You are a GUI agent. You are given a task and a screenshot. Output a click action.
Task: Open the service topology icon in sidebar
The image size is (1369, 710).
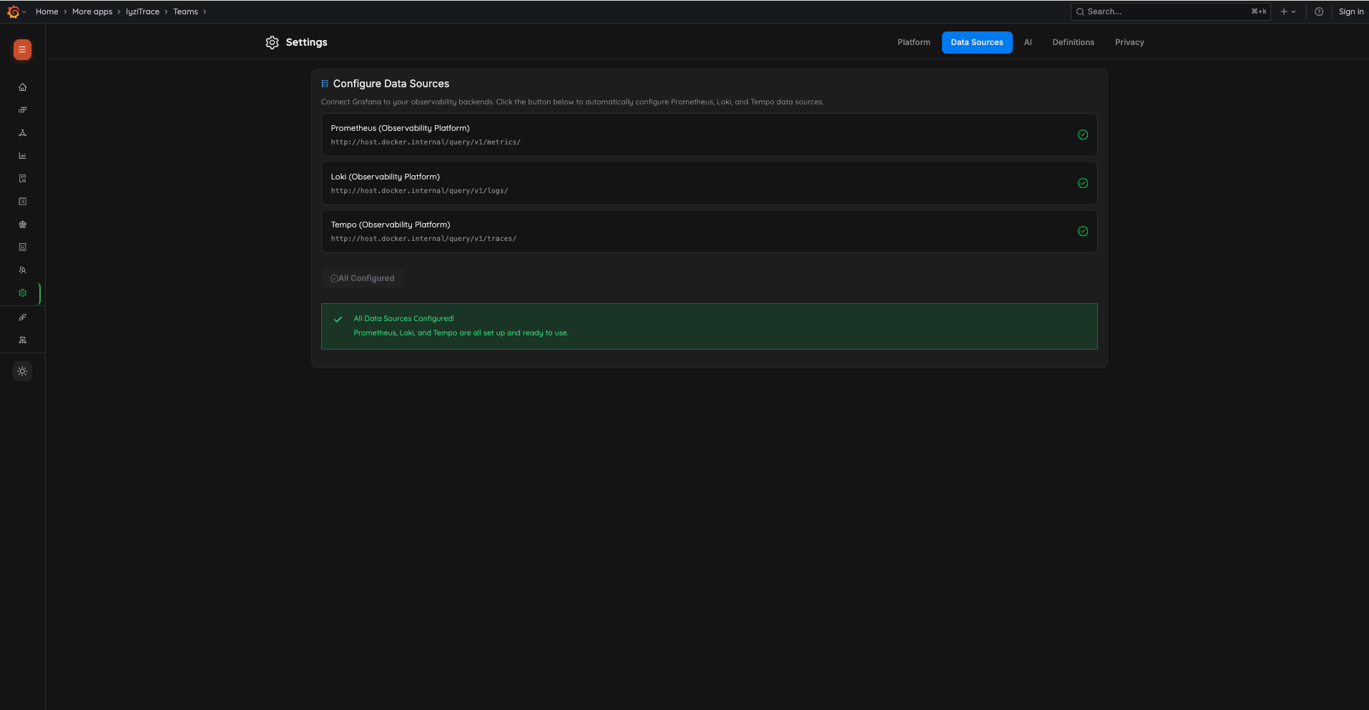(22, 133)
